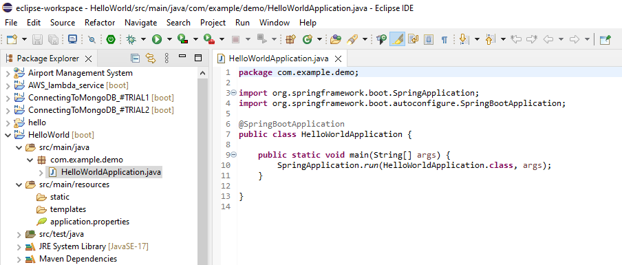Open the New wizard toolbar icon
622x265 pixels.
tap(12, 39)
